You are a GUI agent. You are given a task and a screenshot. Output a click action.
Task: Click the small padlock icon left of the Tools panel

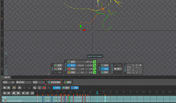[49, 73]
